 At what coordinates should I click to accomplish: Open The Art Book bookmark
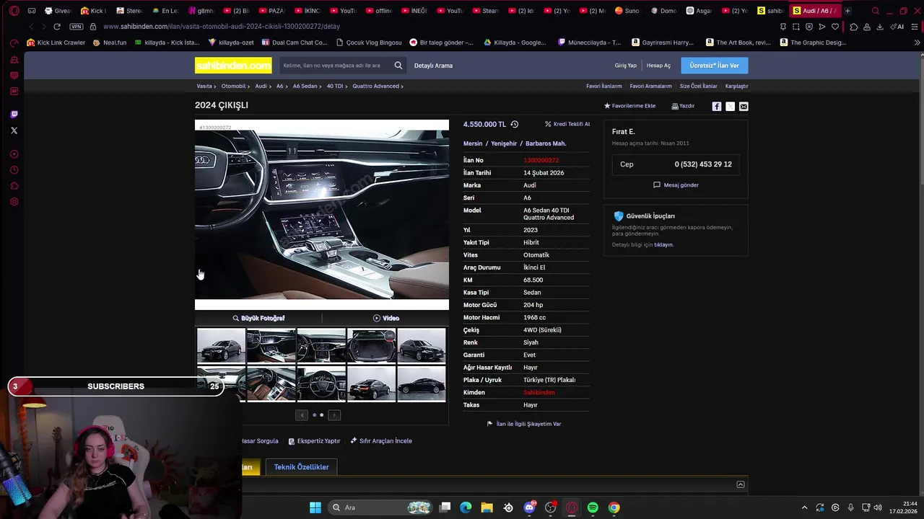[x=738, y=43]
